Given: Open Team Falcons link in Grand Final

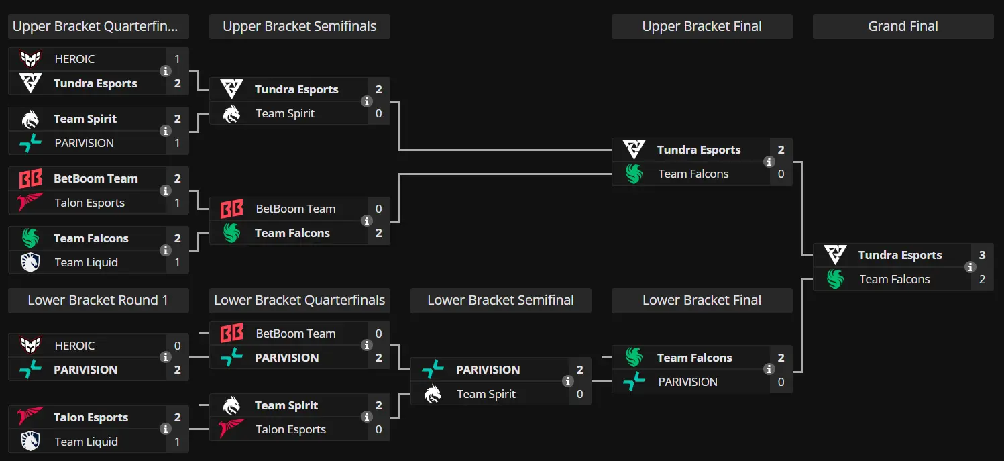Looking at the screenshot, I should pos(895,279).
